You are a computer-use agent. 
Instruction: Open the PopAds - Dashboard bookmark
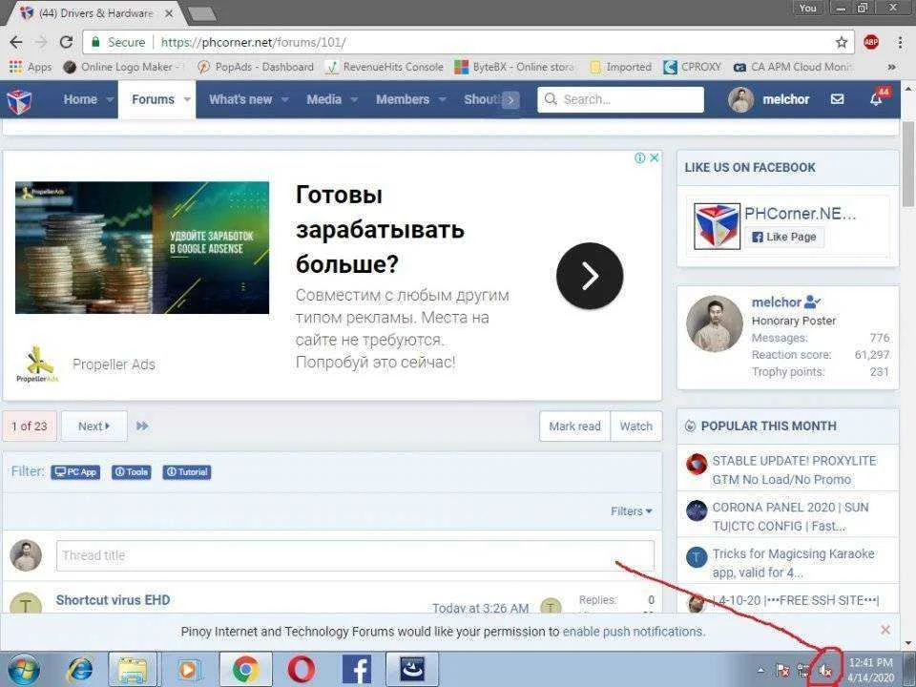(x=256, y=67)
